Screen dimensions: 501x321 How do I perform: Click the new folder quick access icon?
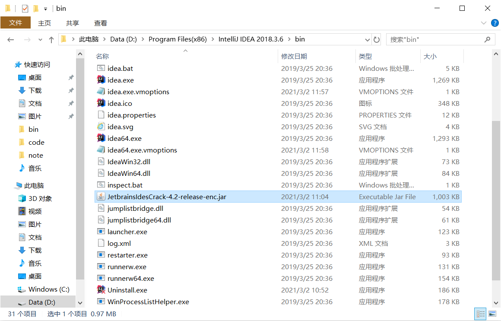pos(36,9)
